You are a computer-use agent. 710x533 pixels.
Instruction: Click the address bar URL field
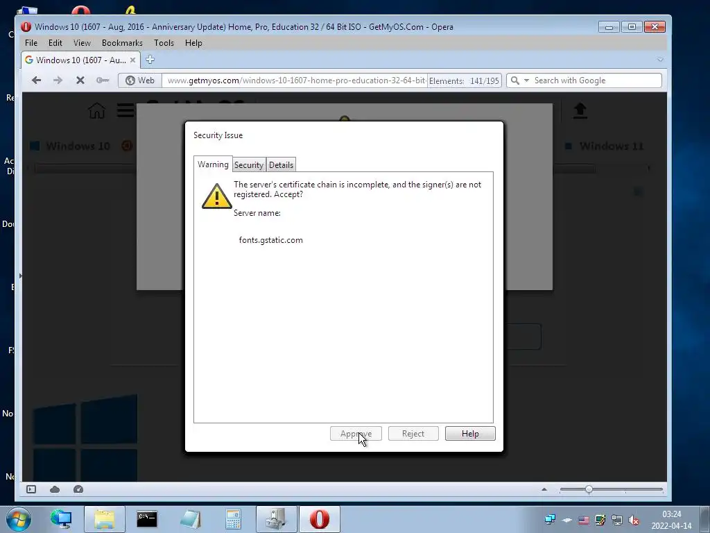click(295, 81)
